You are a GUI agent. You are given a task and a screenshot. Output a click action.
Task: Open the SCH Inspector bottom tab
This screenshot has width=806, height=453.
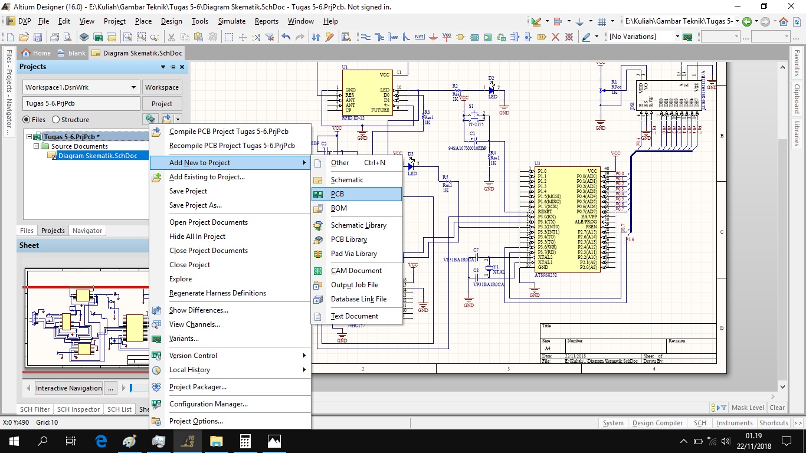click(78, 409)
